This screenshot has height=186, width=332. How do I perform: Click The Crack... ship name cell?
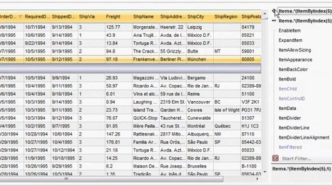coord(145,51)
